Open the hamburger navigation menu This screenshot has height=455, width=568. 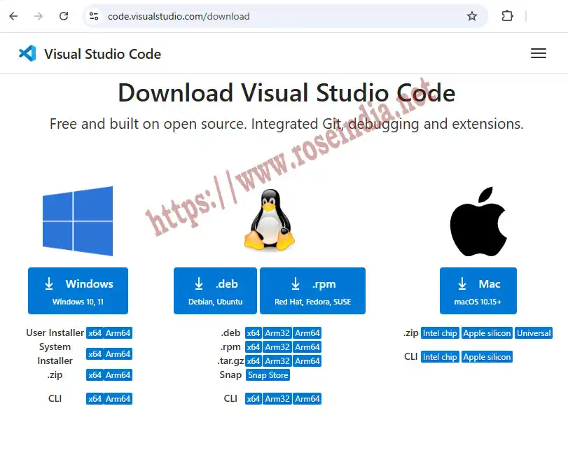pyautogui.click(x=539, y=54)
